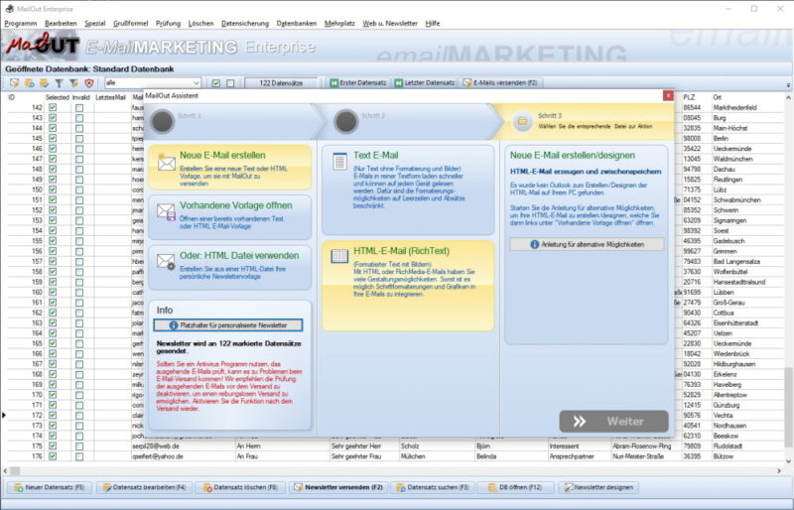
Task: Open the Web u. Newsletter menu
Action: (x=390, y=23)
